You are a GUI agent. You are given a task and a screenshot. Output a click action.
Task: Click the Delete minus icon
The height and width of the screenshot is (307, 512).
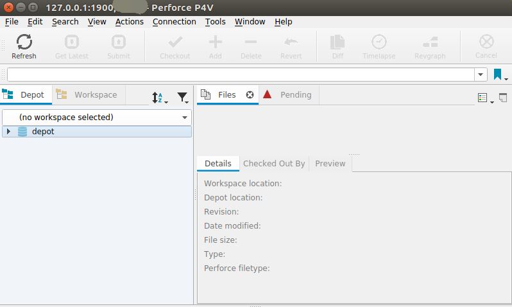pos(251,42)
